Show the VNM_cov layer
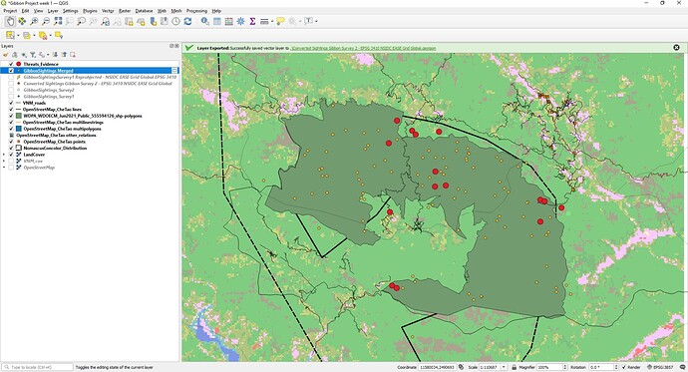The height and width of the screenshot is (372, 688). tap(11, 161)
